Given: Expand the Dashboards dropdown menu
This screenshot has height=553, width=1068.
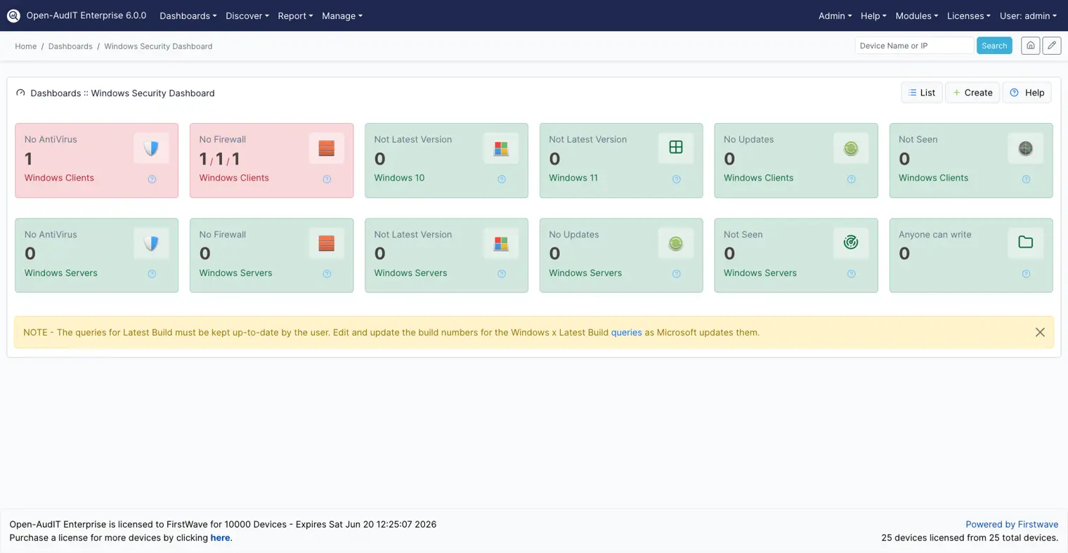Looking at the screenshot, I should pyautogui.click(x=188, y=15).
